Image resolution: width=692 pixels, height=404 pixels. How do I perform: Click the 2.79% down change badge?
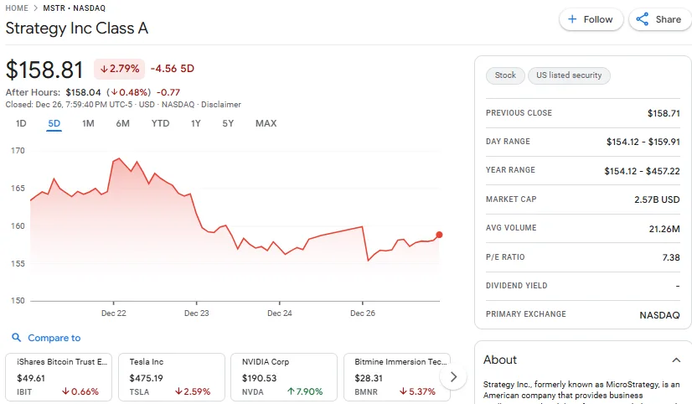pos(119,69)
